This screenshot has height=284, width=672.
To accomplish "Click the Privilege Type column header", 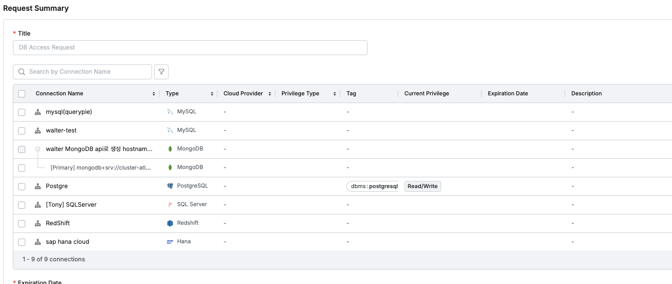I will [x=300, y=94].
